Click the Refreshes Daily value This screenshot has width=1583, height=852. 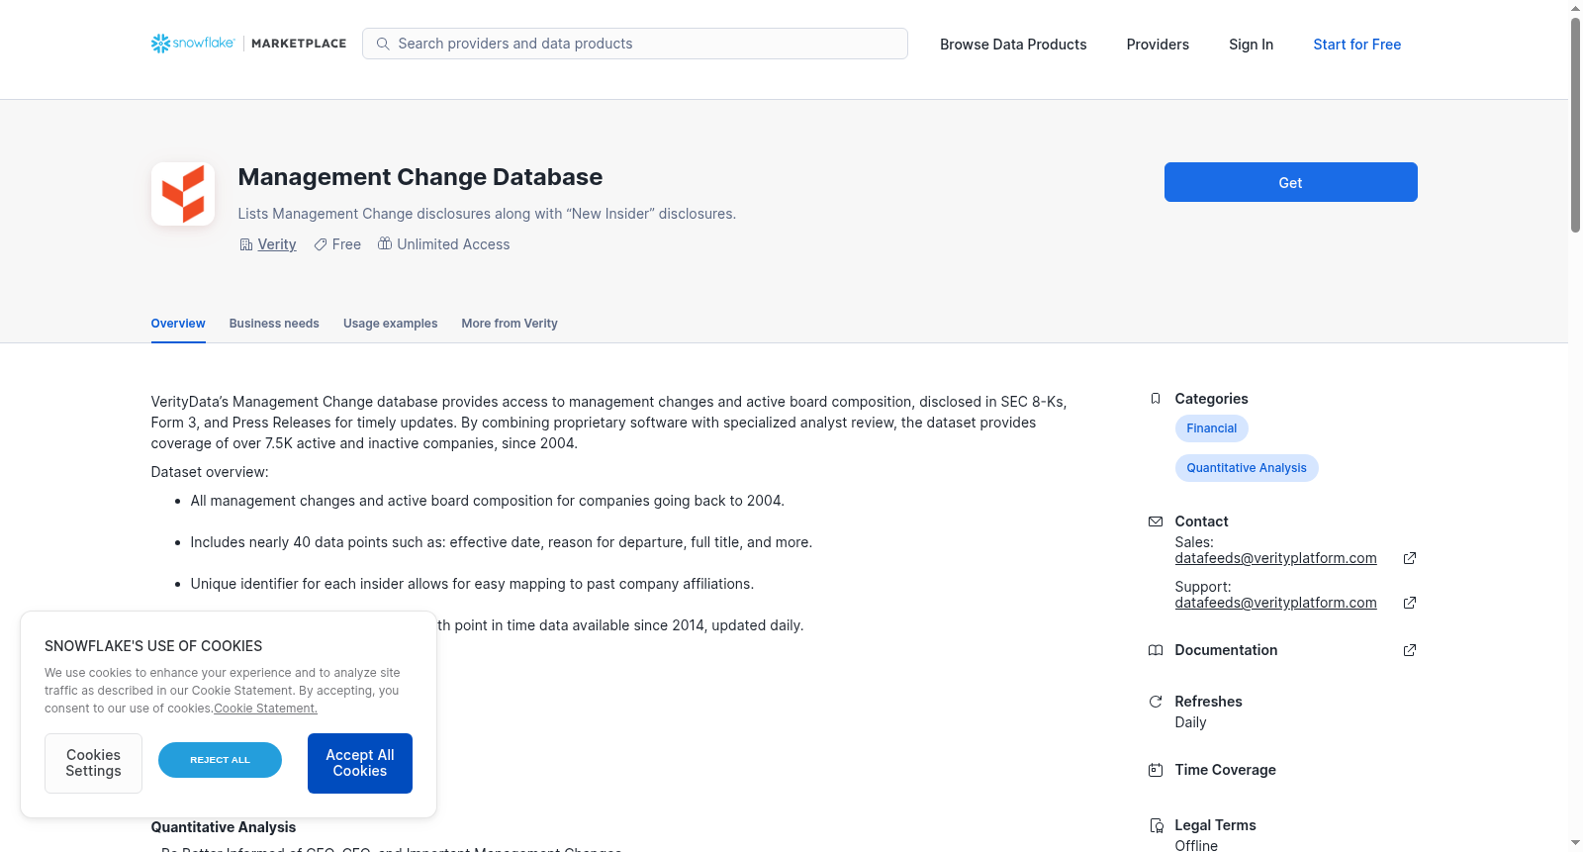point(1190,722)
